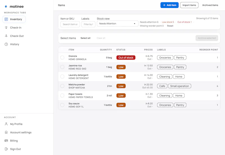Viewport: 225px width, 155px height.
Task: Click Soy sauce's Groceries label
Action: tap(165, 105)
